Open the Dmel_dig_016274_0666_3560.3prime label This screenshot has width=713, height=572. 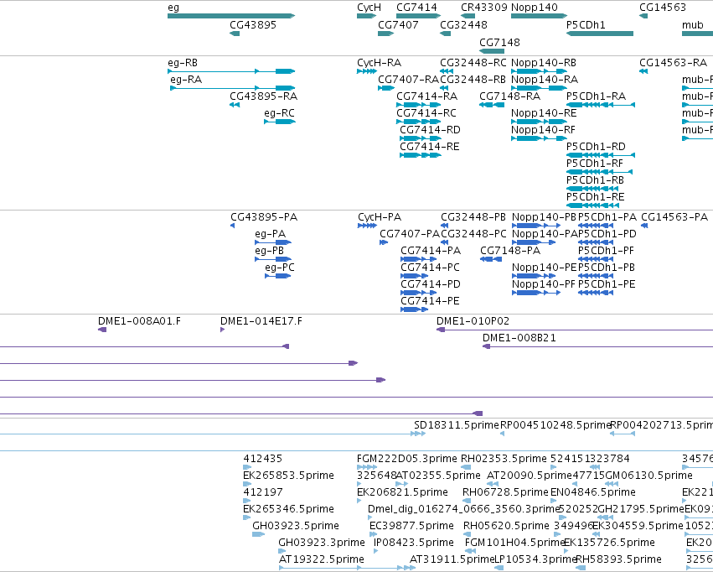click(x=462, y=509)
